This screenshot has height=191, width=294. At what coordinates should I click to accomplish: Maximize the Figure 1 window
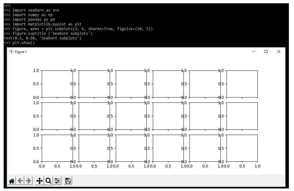pos(266,52)
